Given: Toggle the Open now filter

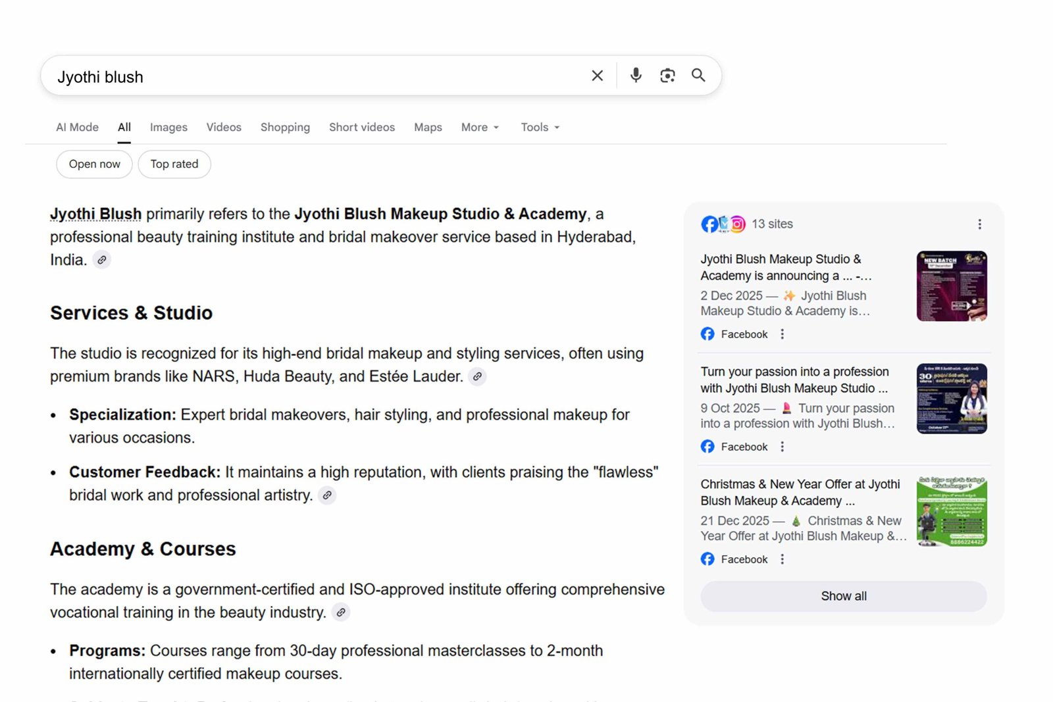Looking at the screenshot, I should tap(93, 164).
